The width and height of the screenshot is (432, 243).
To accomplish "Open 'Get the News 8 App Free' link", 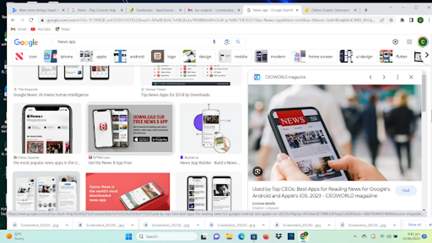I will tap(110, 163).
